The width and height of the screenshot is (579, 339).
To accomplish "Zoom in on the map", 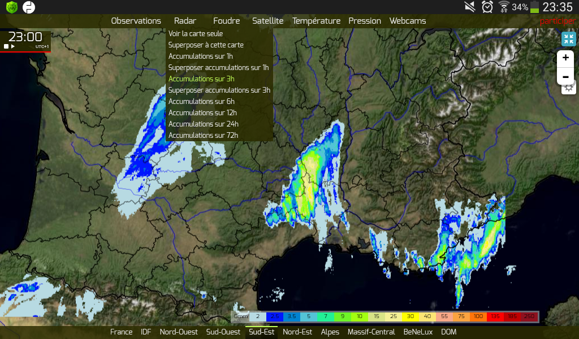I will (x=565, y=58).
